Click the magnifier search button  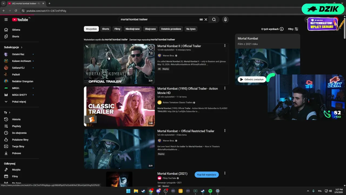214,19
